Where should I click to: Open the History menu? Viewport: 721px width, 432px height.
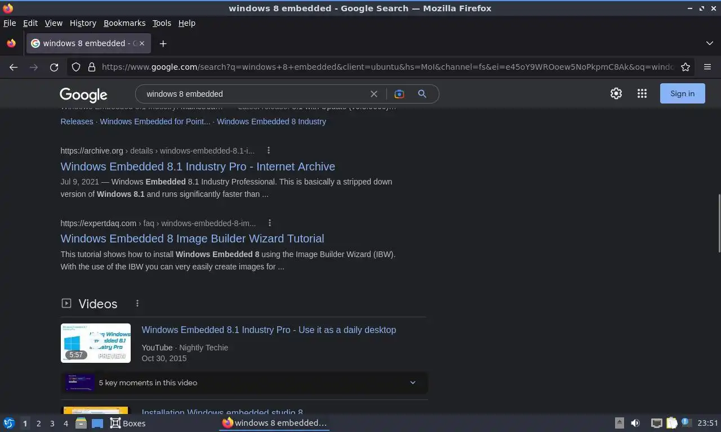click(x=83, y=23)
